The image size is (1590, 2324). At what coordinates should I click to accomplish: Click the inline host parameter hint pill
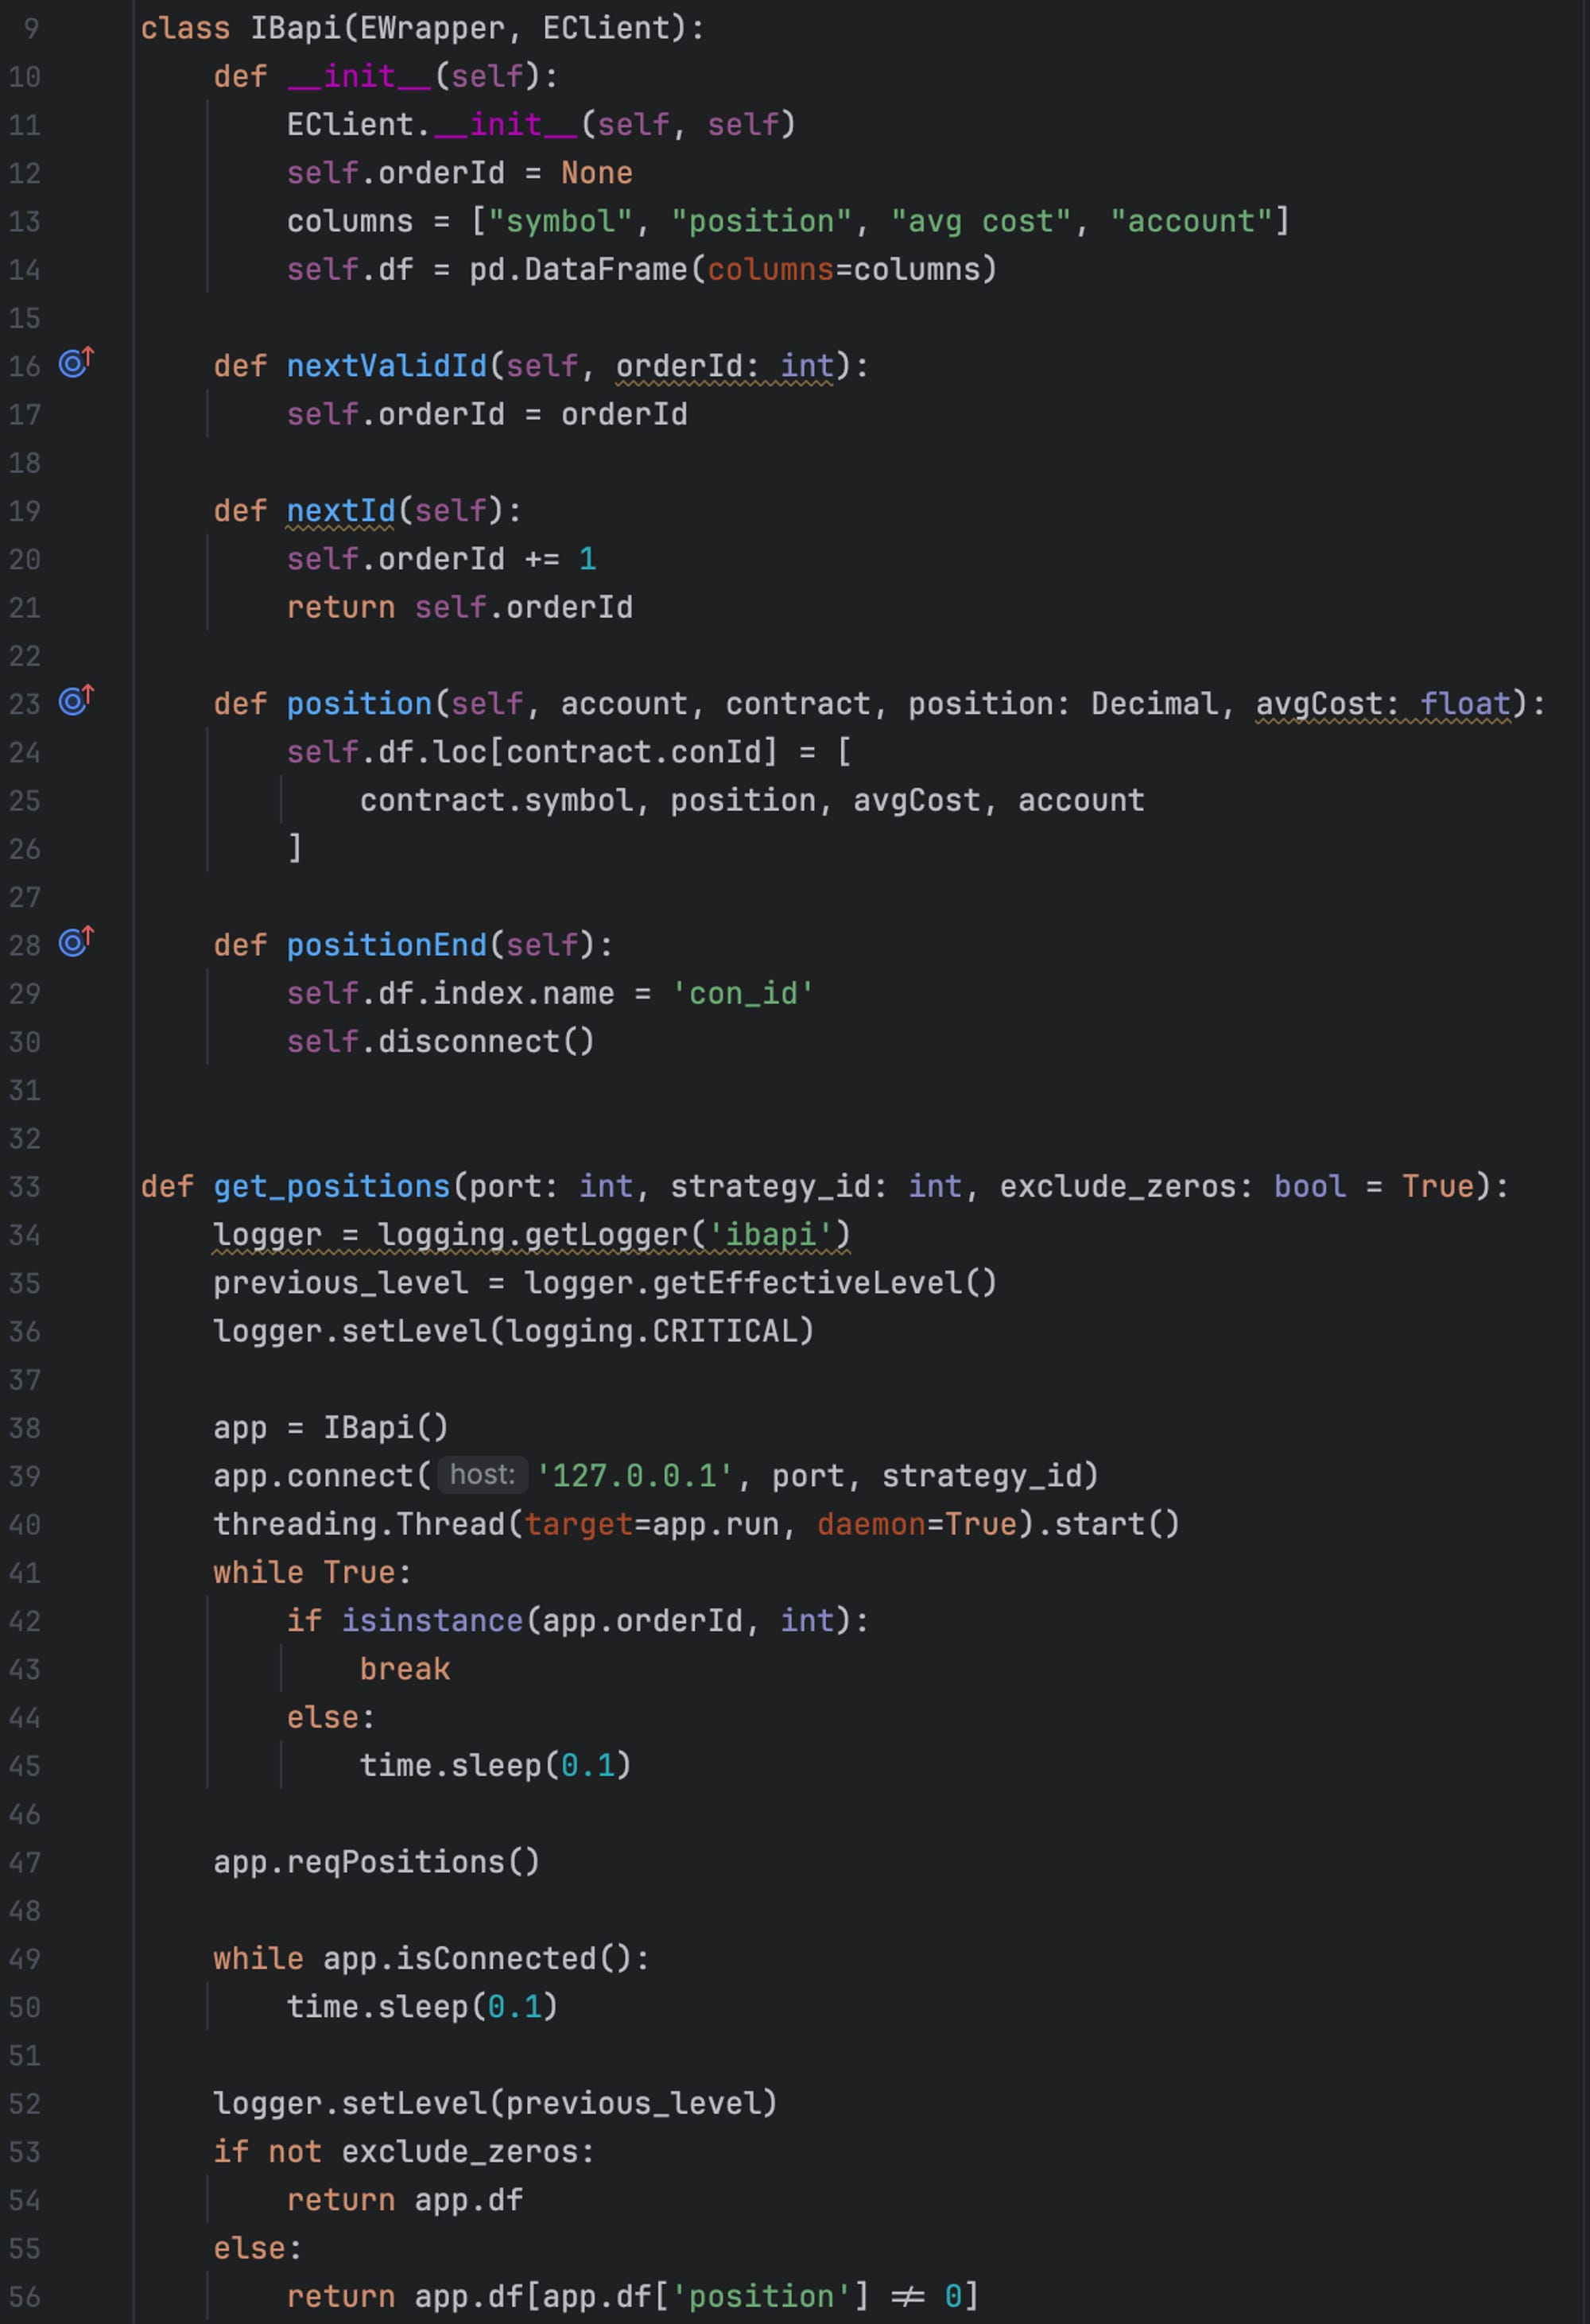(x=482, y=1474)
